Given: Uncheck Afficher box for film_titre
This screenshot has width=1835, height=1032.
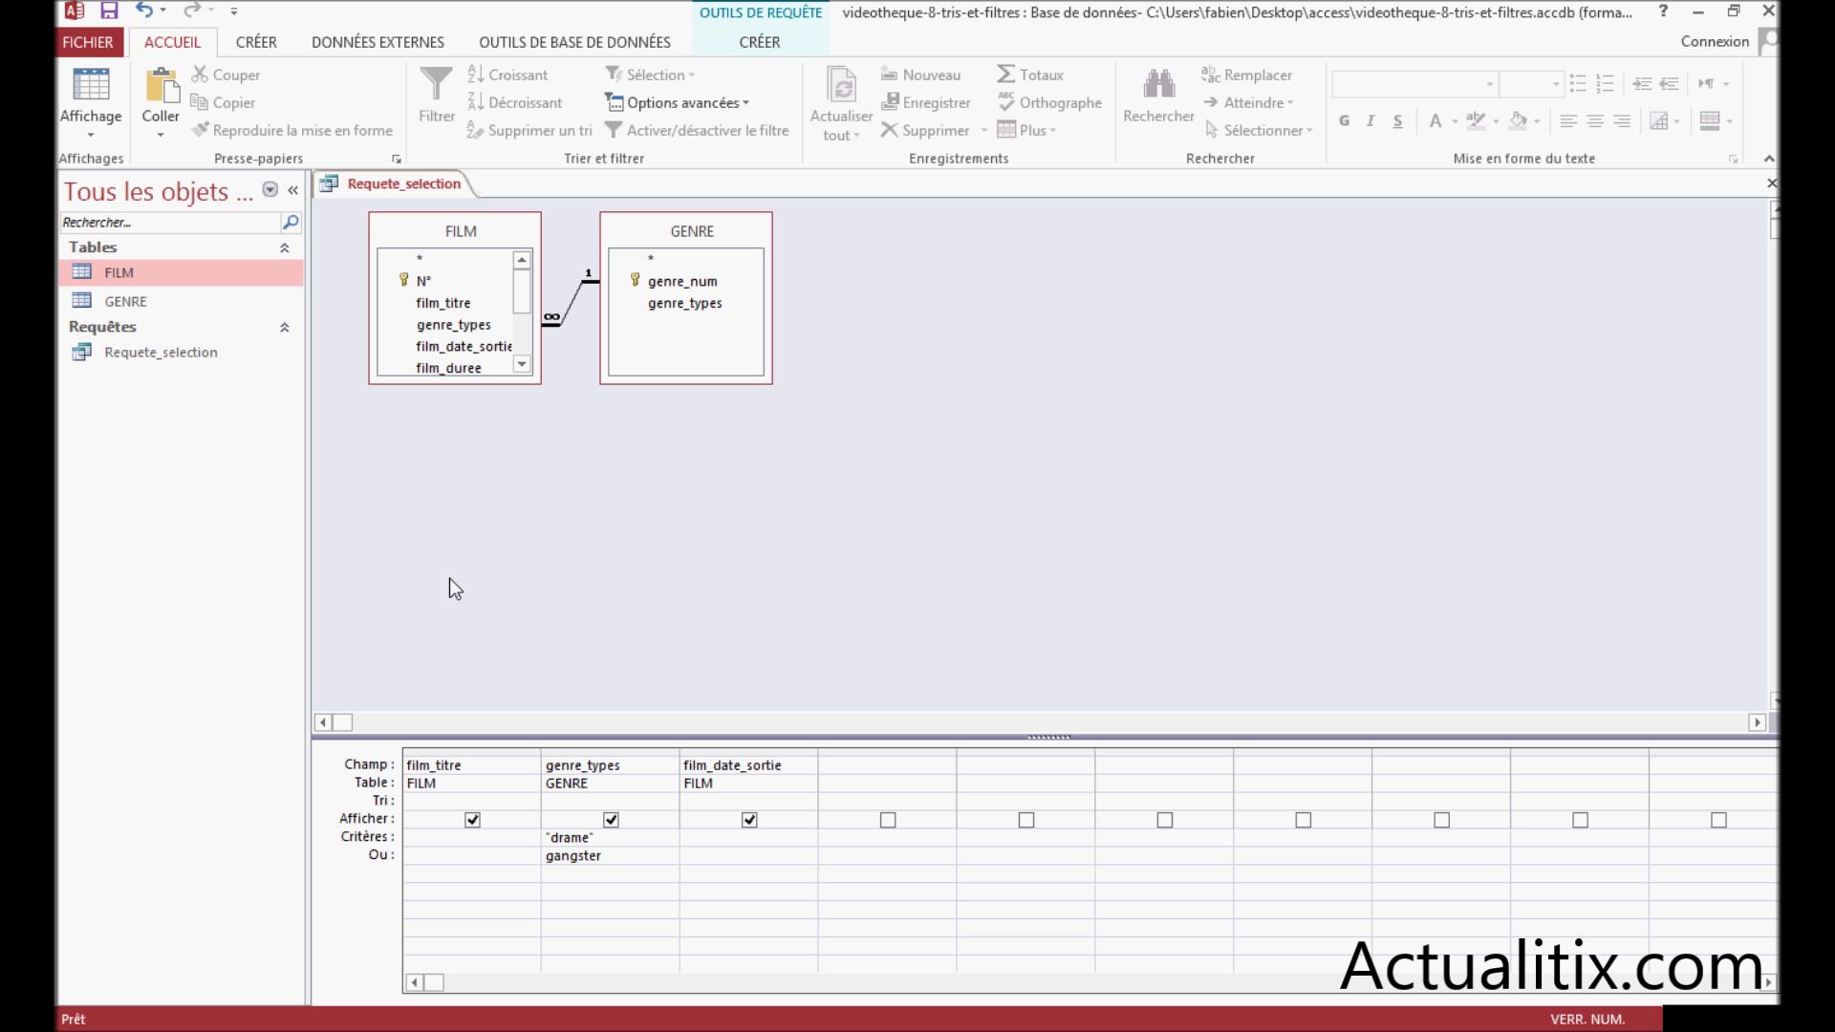Looking at the screenshot, I should tap(472, 820).
